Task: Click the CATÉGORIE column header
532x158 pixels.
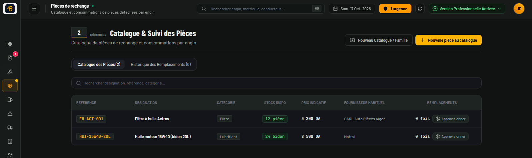Action: click(x=226, y=103)
